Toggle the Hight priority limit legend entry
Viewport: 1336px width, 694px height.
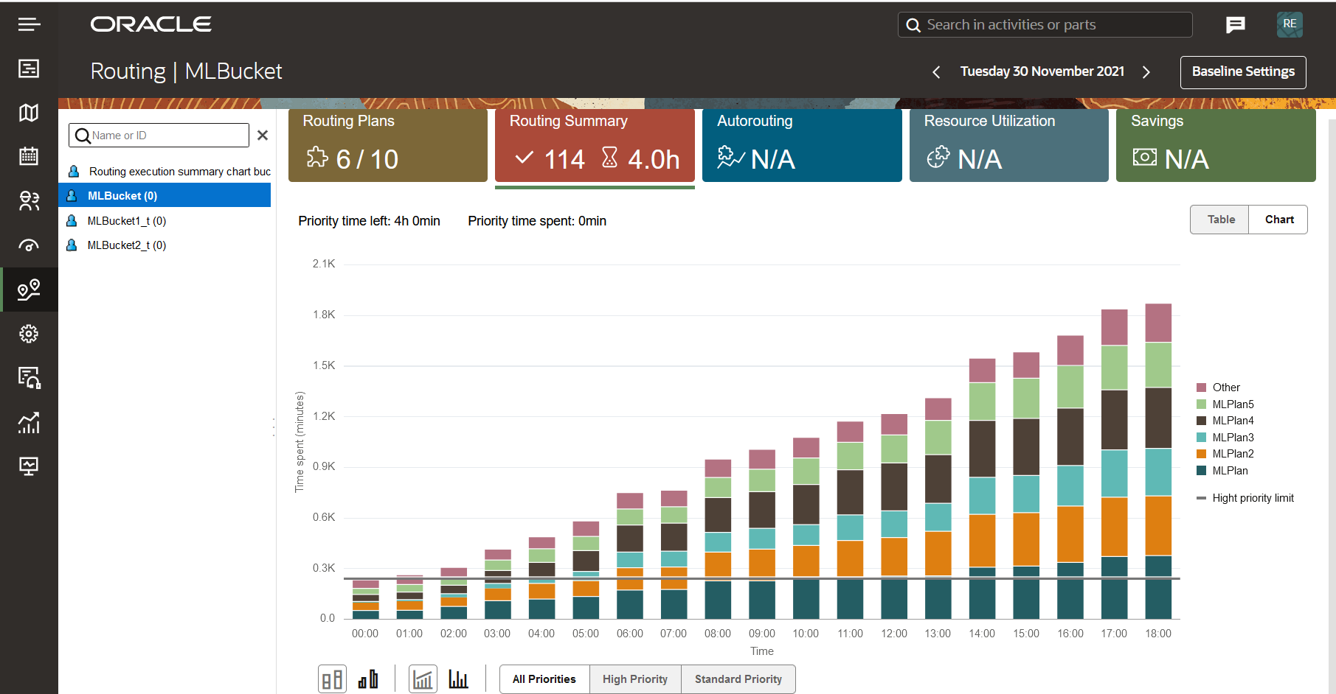(x=1245, y=498)
